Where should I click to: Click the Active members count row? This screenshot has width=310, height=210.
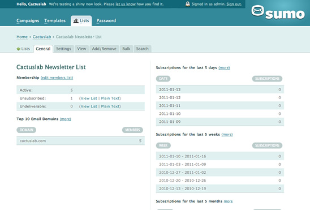tap(81, 90)
